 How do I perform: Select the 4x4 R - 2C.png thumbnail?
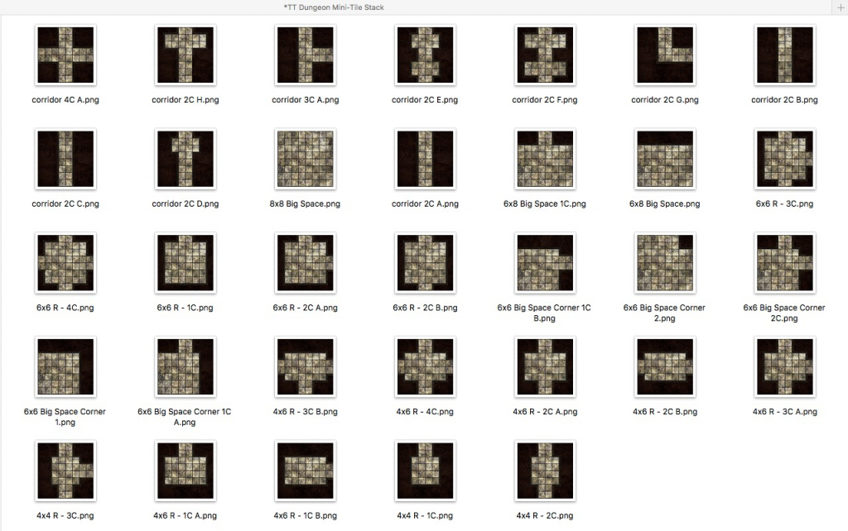point(544,471)
